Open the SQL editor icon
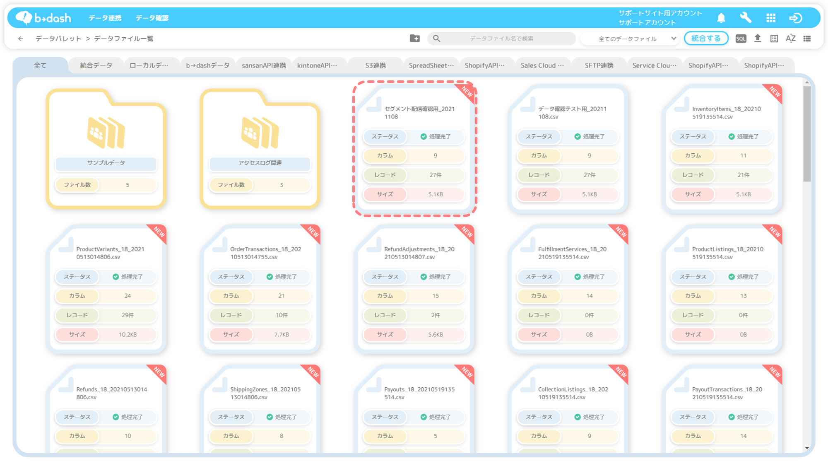828x466 pixels. 741,39
